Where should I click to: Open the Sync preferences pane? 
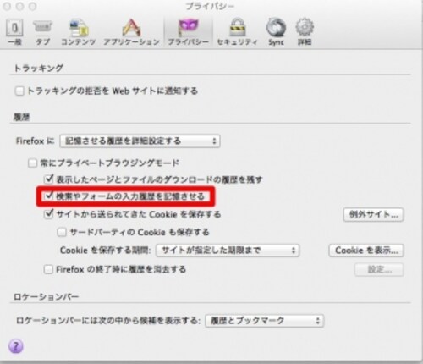(276, 32)
